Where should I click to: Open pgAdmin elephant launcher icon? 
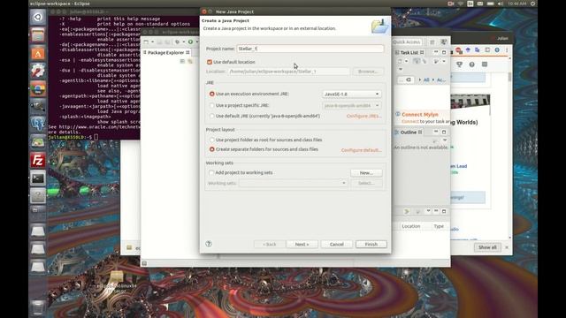(x=38, y=125)
